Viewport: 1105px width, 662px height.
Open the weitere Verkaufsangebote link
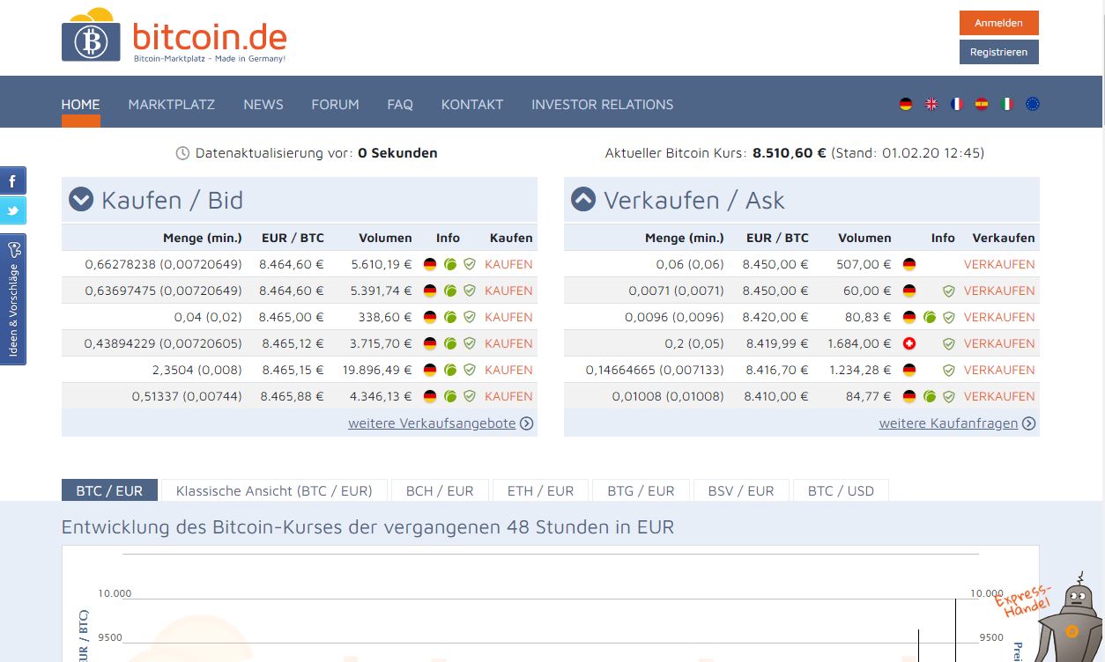point(432,423)
